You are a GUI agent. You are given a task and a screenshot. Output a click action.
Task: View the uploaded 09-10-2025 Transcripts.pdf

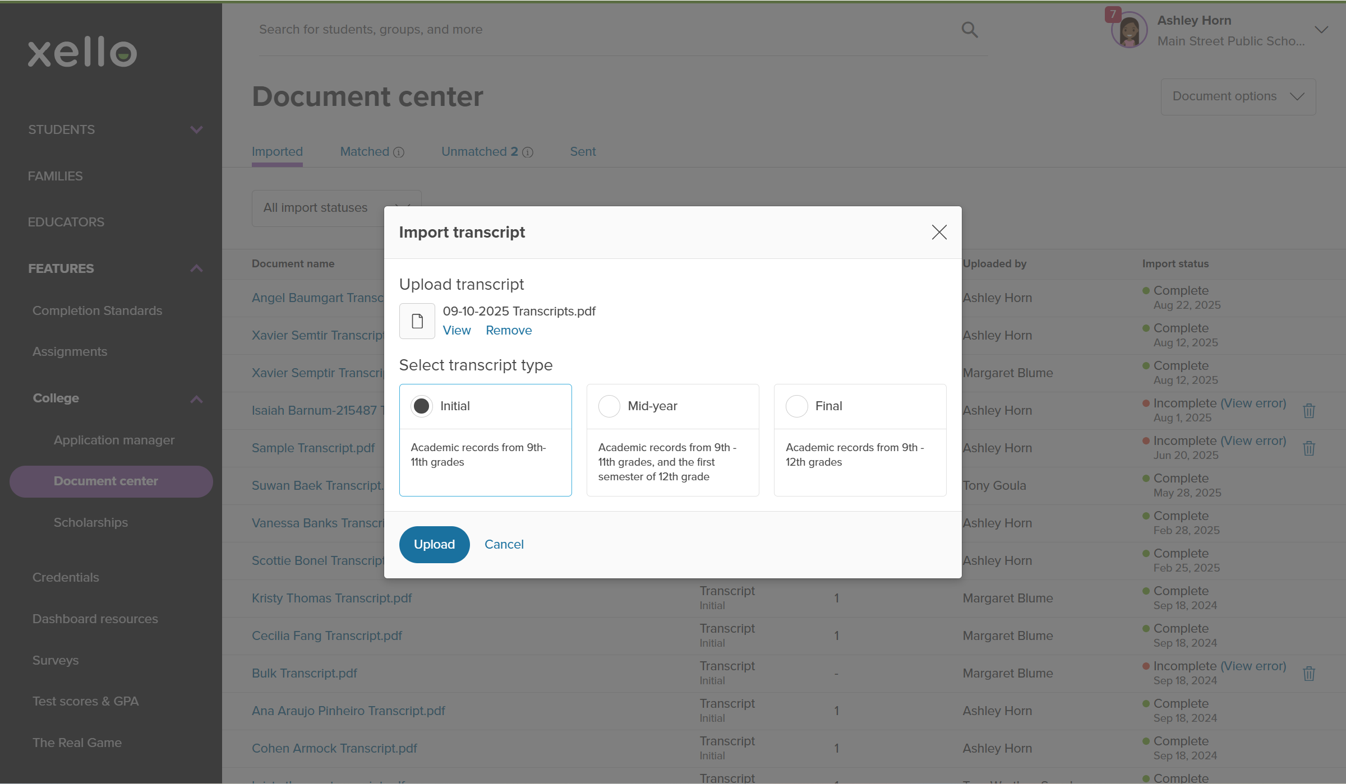click(457, 330)
